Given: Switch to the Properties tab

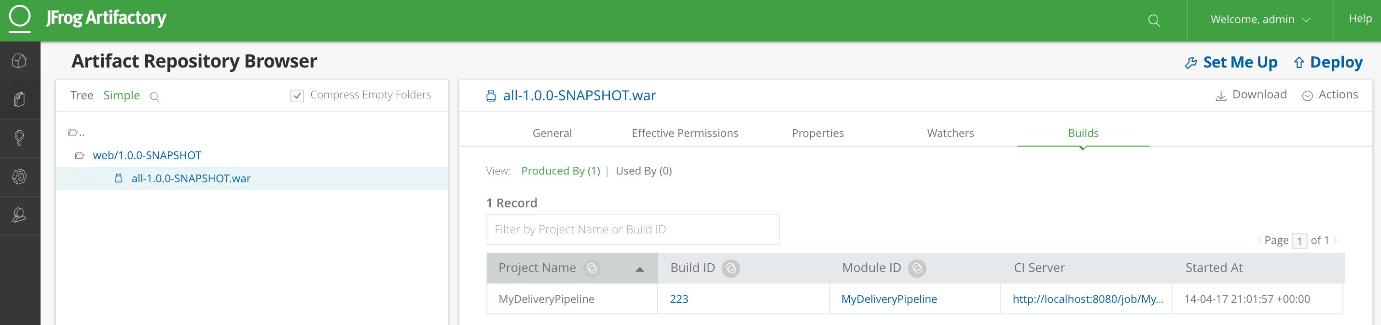Looking at the screenshot, I should coord(817,133).
